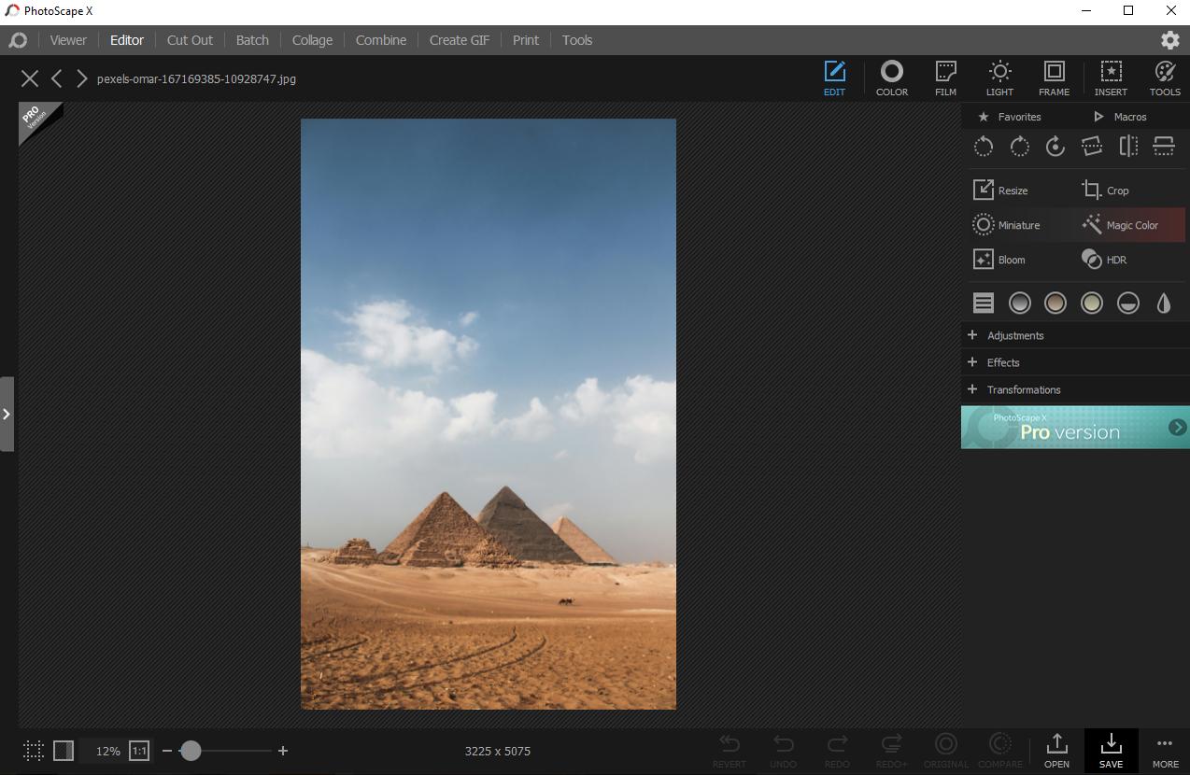
Task: Switch to the FILM panel
Action: [x=945, y=77]
